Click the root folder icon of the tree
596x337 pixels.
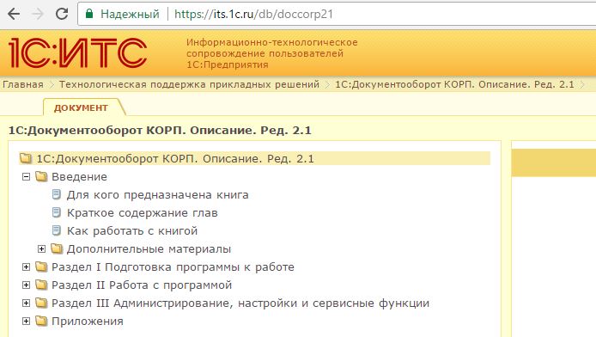(x=26, y=158)
